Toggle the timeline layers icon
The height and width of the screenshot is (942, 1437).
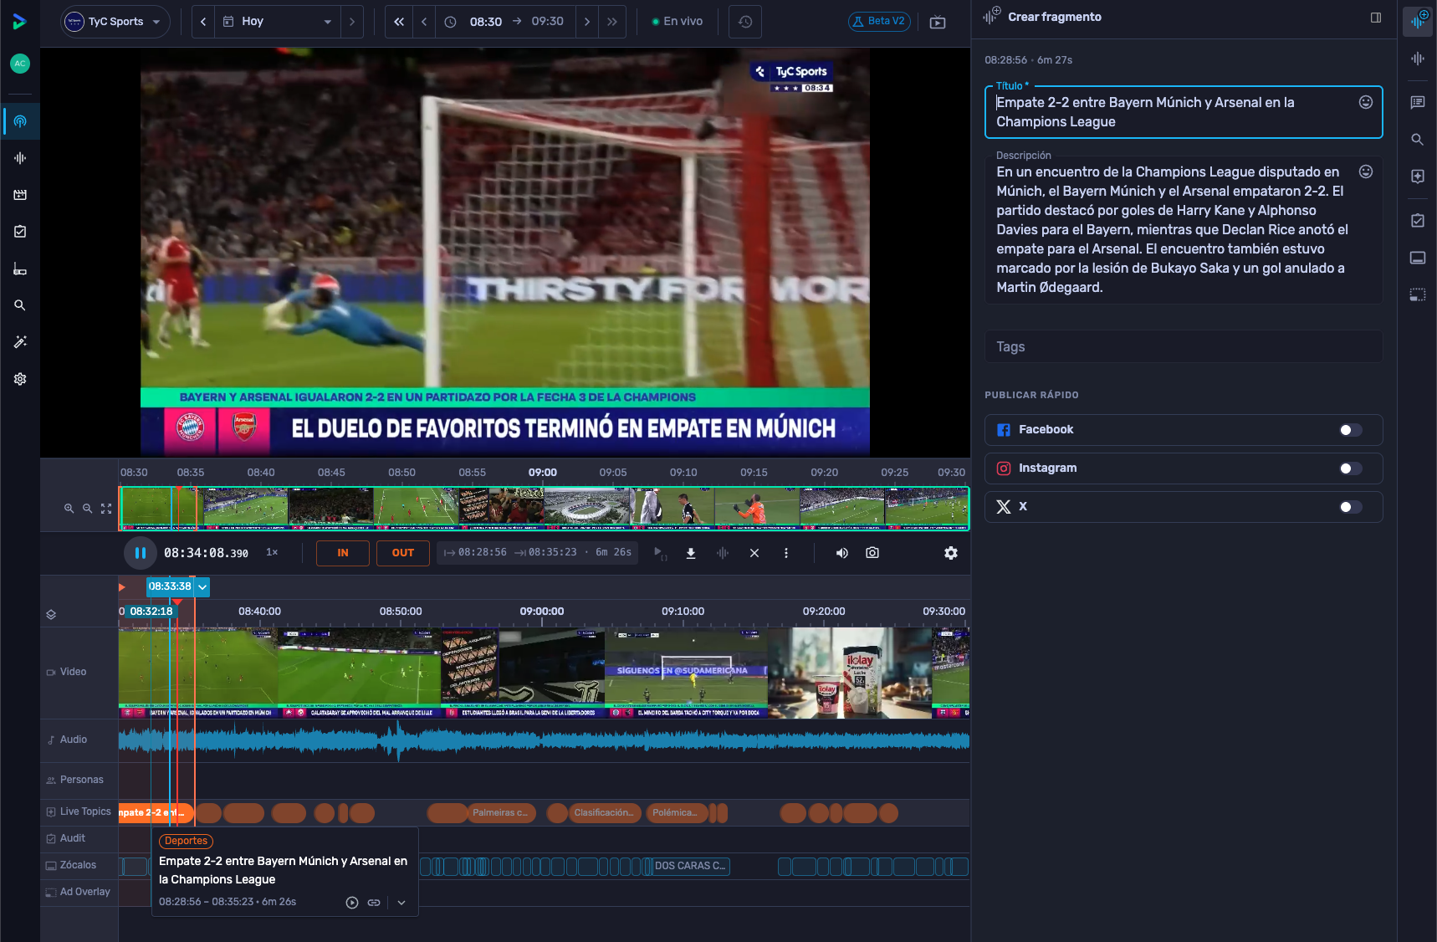(x=51, y=615)
